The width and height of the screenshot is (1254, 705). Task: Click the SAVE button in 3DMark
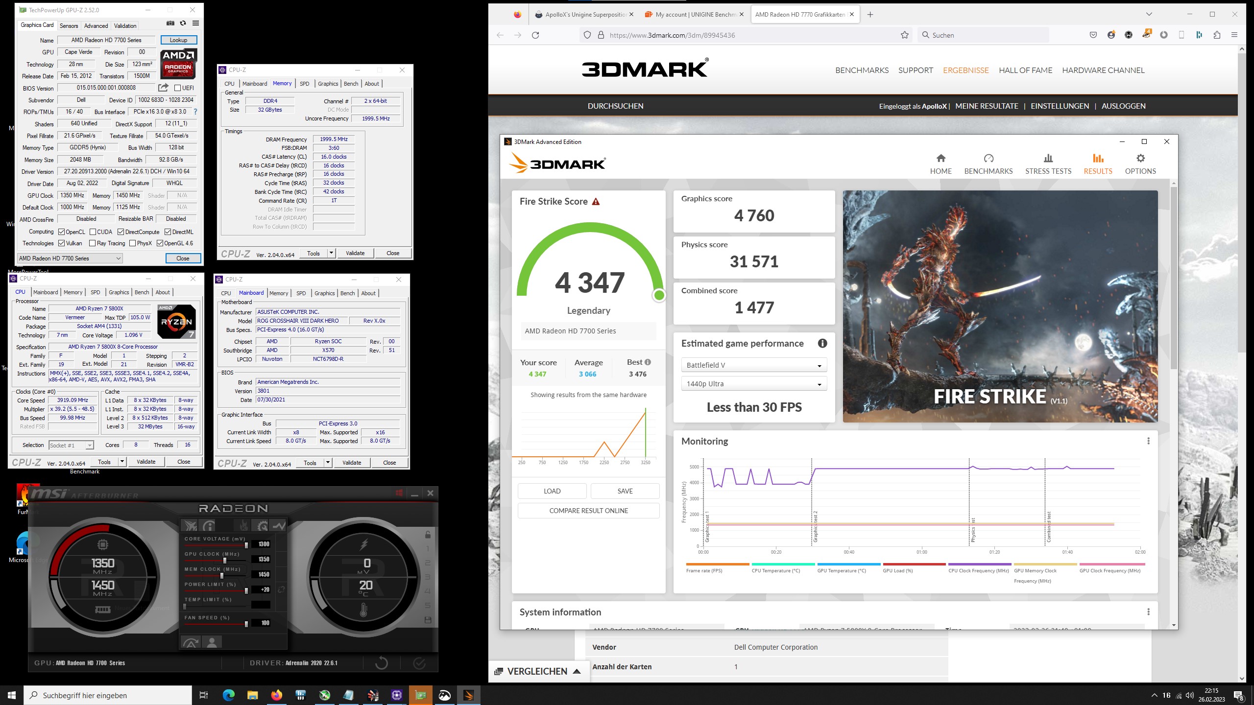click(x=625, y=491)
